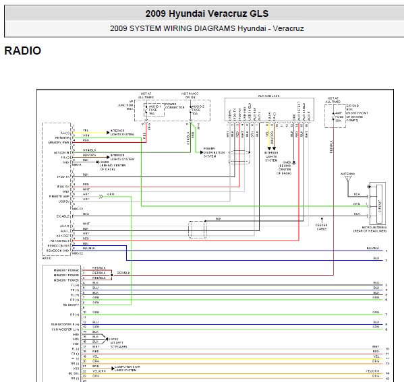Click the 'RADIO' section heading

(23, 51)
